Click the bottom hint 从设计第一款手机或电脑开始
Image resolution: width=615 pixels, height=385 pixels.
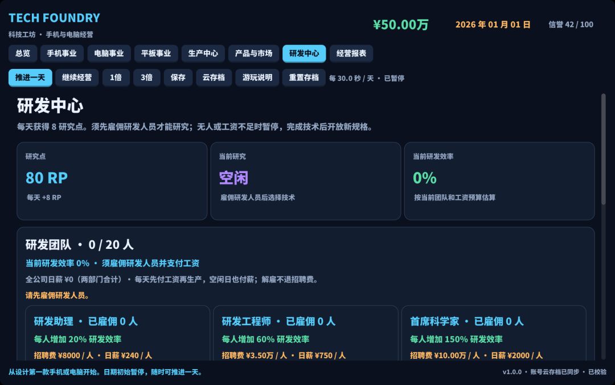[105, 372]
